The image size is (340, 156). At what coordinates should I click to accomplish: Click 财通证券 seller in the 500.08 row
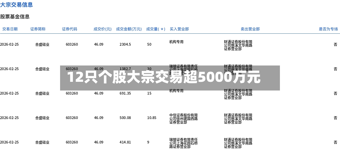(x=238, y=119)
